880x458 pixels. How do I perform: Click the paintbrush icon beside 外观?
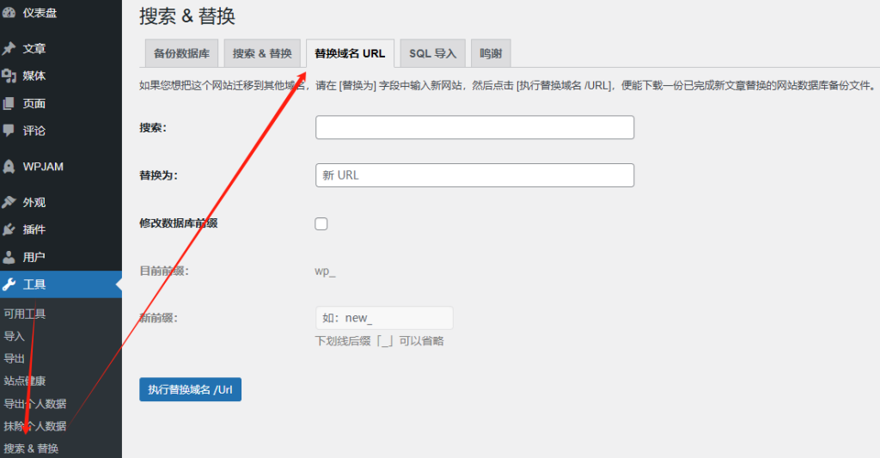9,202
